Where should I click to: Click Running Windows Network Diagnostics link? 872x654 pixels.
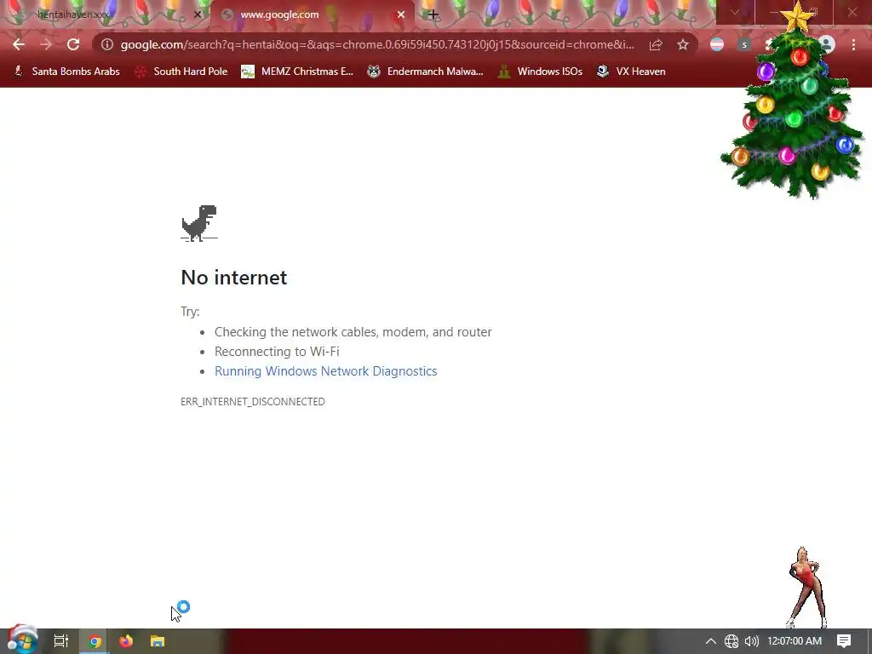coord(326,371)
